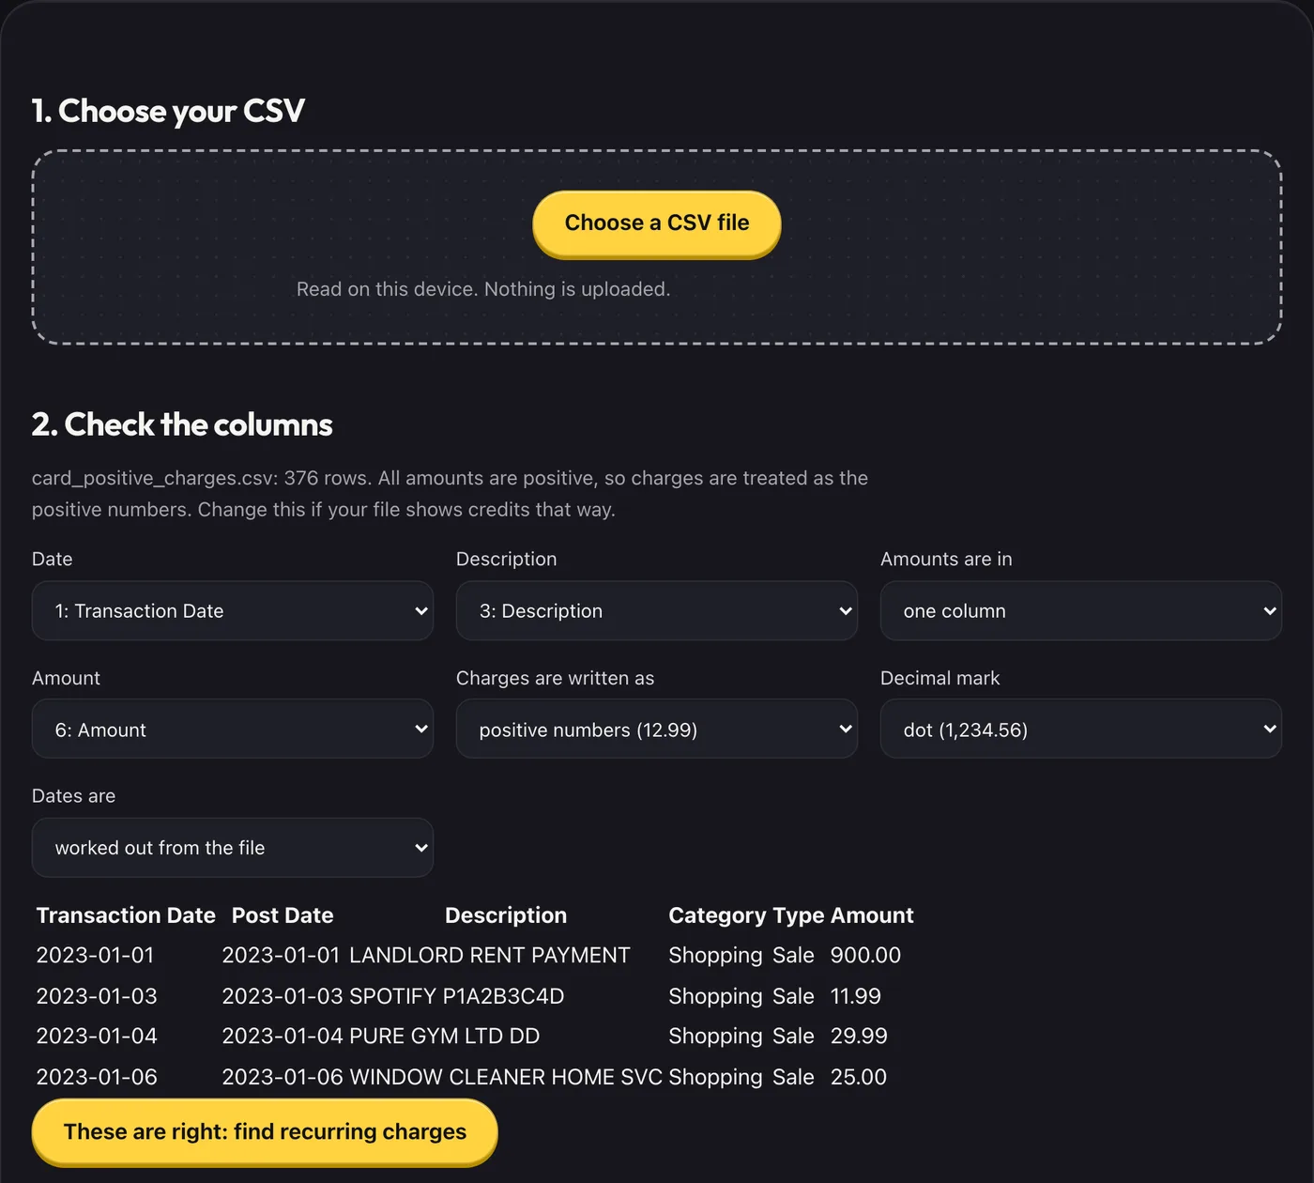This screenshot has width=1314, height=1183.
Task: Click the 900.00 amount cell
Action: click(865, 956)
